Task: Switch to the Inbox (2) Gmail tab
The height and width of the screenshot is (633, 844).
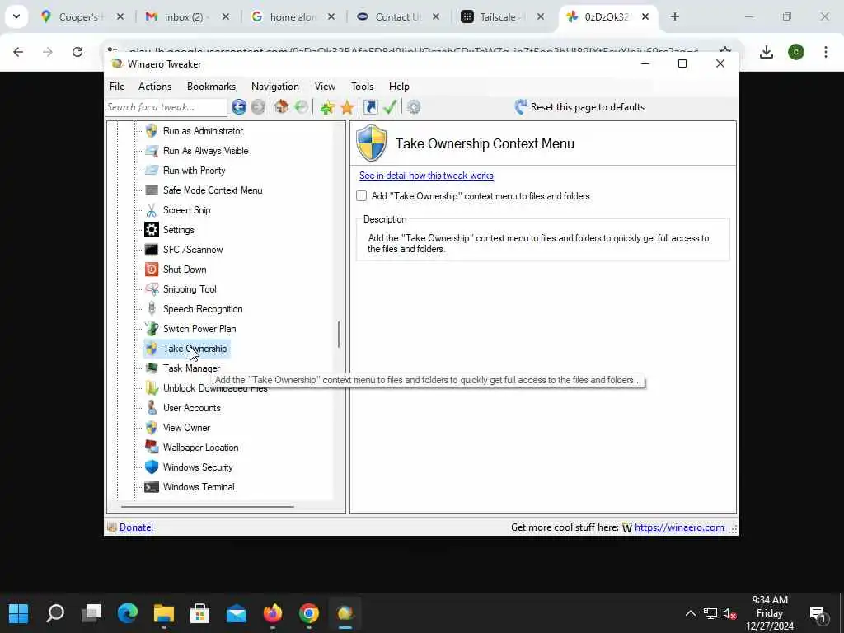Action: (x=185, y=16)
